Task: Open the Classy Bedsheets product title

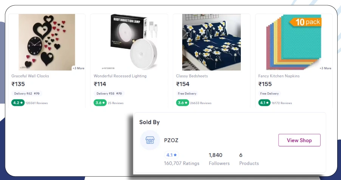Action: pyautogui.click(x=192, y=76)
